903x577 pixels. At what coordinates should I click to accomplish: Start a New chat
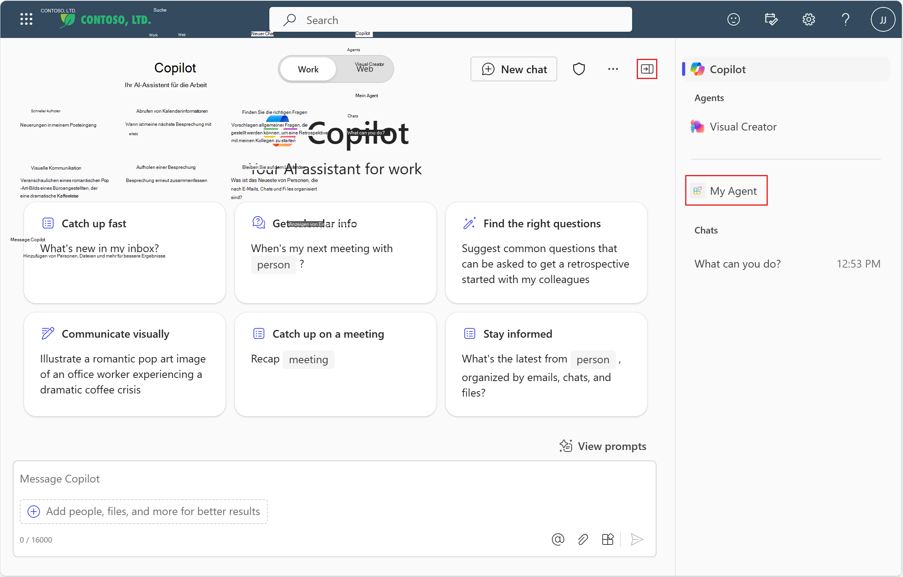514,69
